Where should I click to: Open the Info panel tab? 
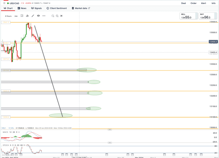213,3
